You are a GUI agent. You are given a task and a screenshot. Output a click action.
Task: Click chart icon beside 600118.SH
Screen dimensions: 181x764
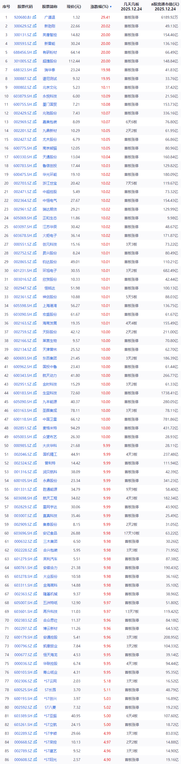tap(35, 419)
